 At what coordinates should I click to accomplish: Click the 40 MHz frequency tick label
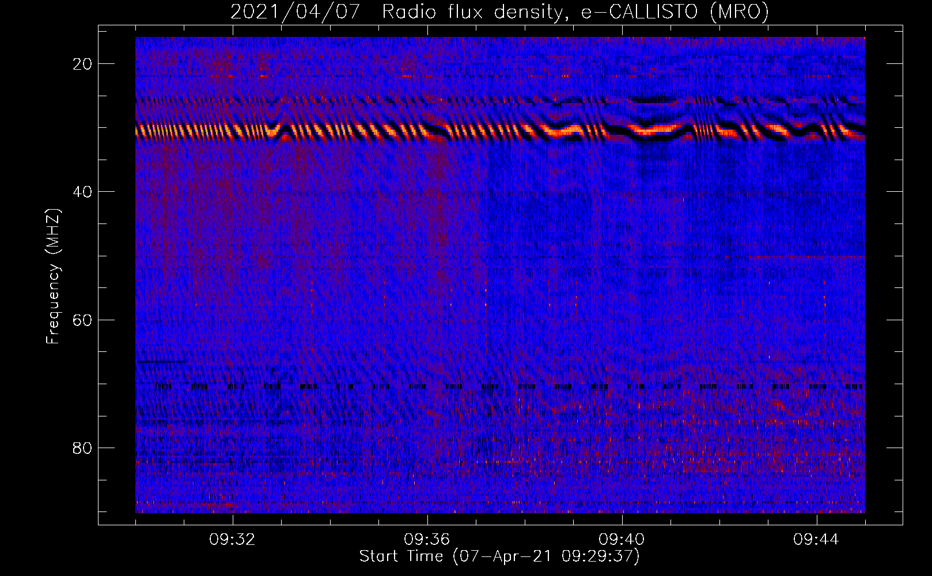82,192
